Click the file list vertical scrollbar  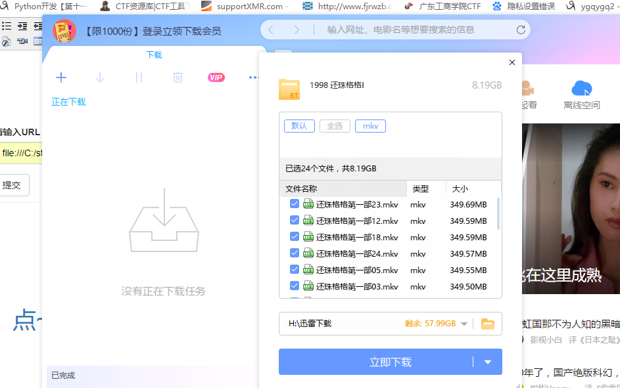point(498,213)
